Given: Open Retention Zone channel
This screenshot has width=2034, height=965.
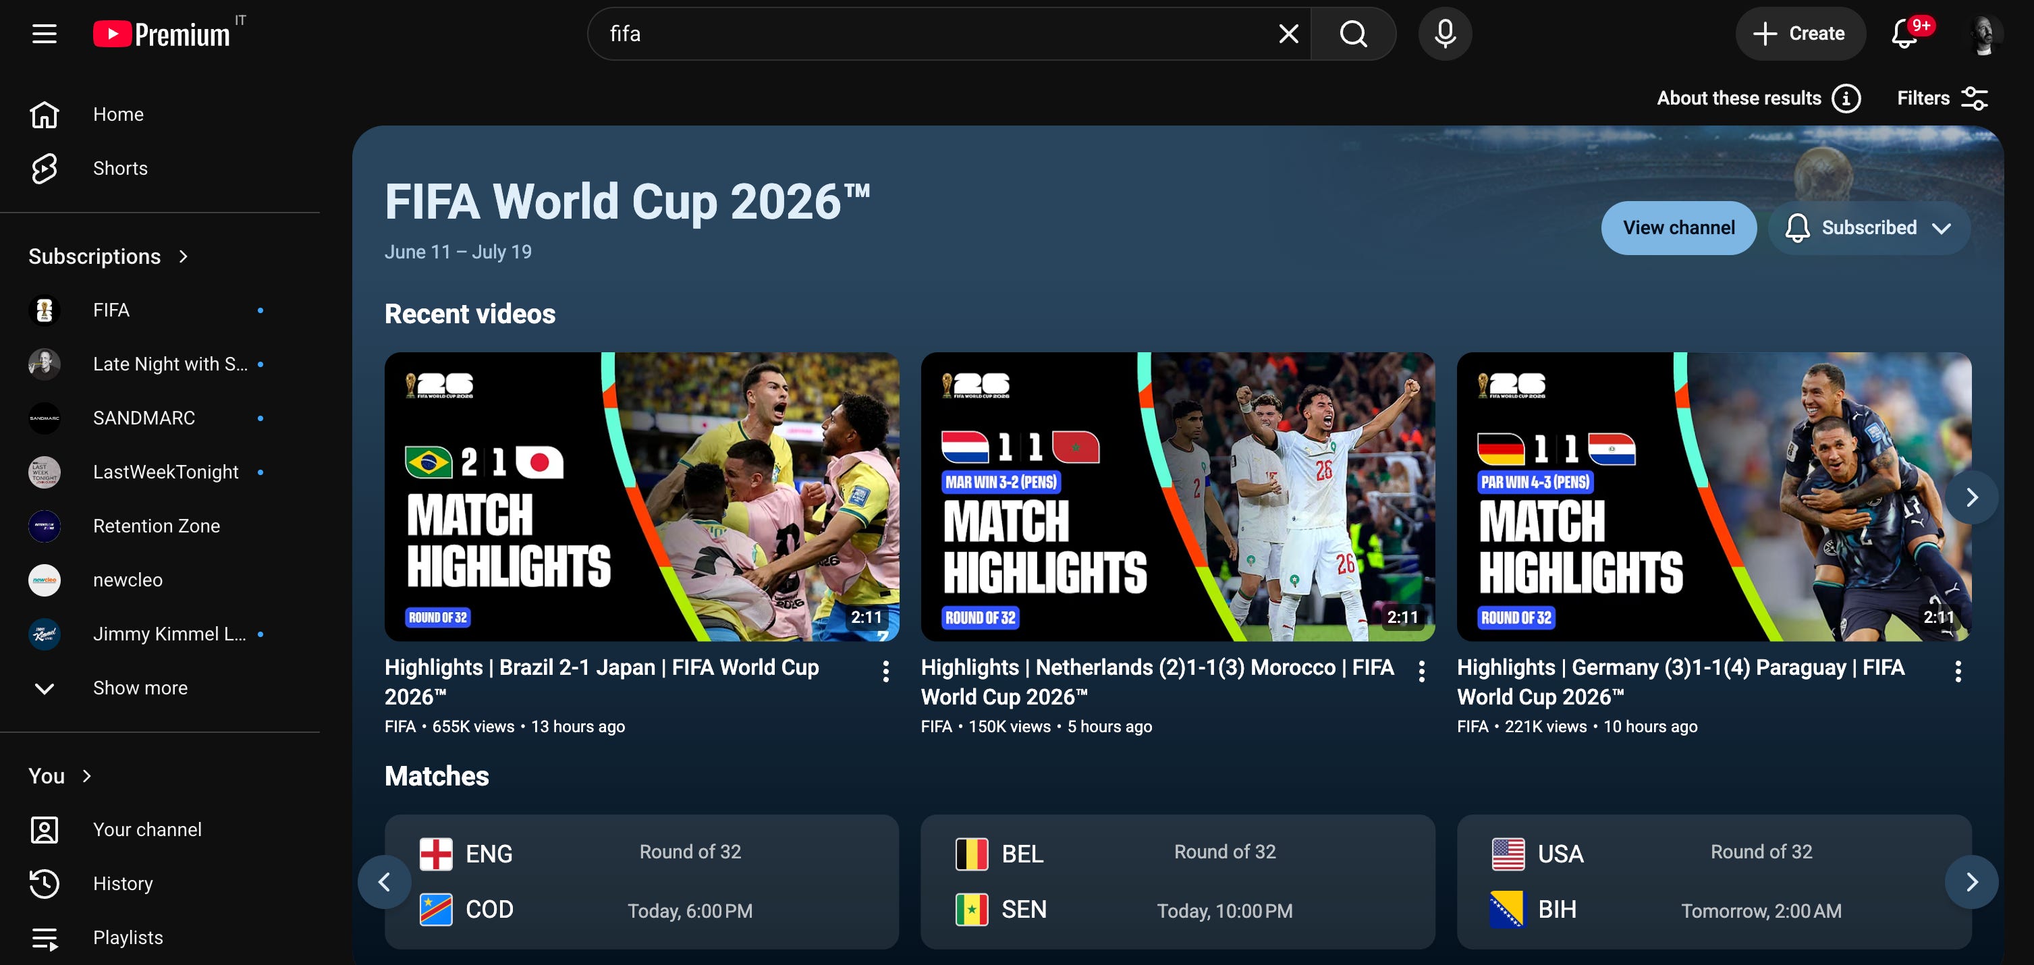Looking at the screenshot, I should click(x=159, y=526).
